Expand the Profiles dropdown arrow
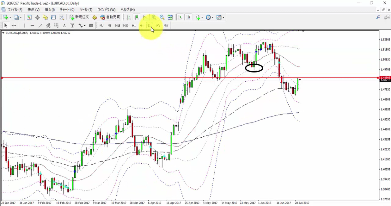 (21, 17)
